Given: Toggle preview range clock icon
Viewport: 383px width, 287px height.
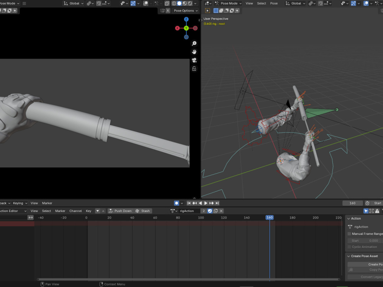Looking at the screenshot, I should (x=367, y=203).
